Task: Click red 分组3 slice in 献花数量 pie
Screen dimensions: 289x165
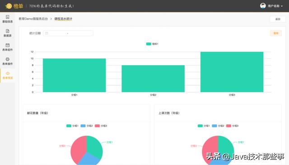Action: click(x=78, y=149)
